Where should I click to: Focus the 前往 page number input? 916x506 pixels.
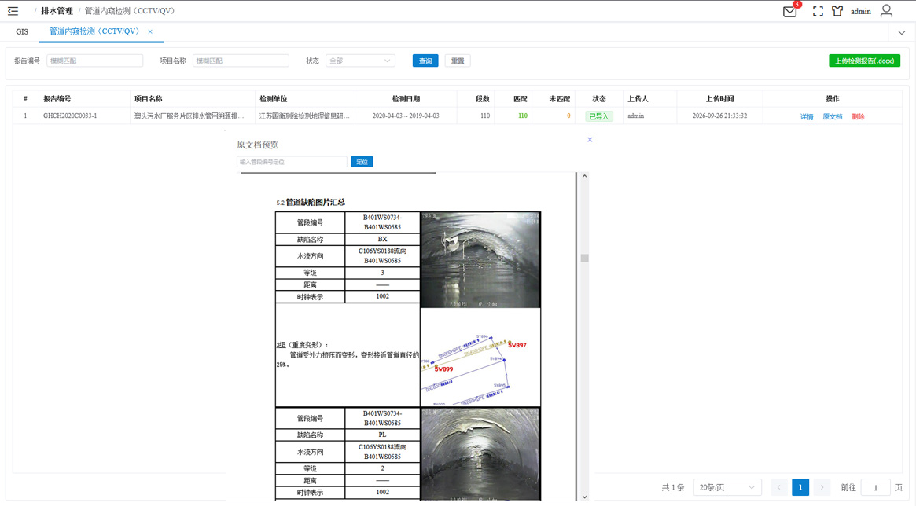875,487
